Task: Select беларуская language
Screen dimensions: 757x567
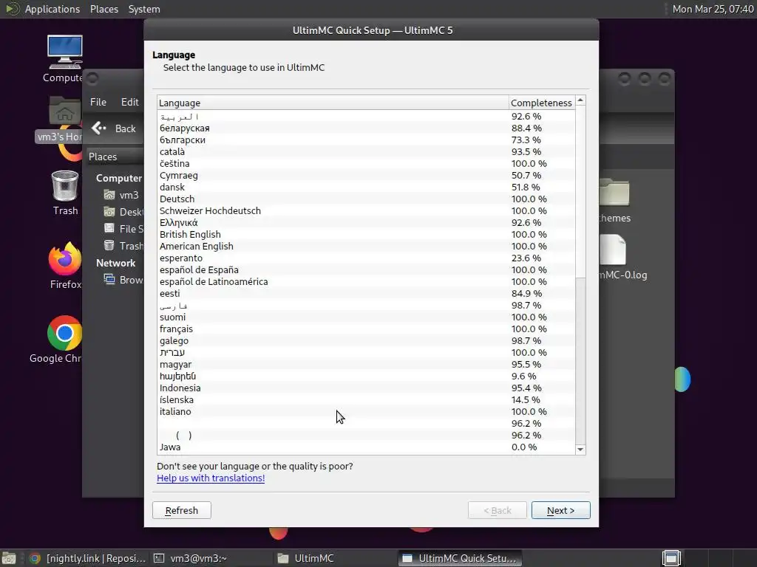Action: 366,128
